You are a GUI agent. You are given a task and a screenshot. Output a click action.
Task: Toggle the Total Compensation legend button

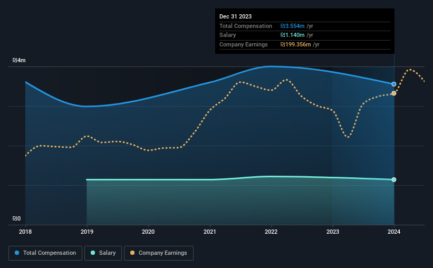coord(45,253)
